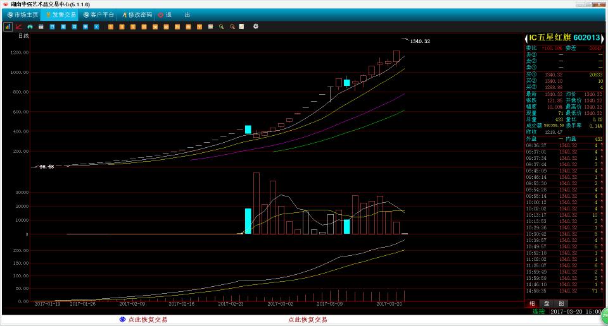Go to previous stock with left arrow

527,37
